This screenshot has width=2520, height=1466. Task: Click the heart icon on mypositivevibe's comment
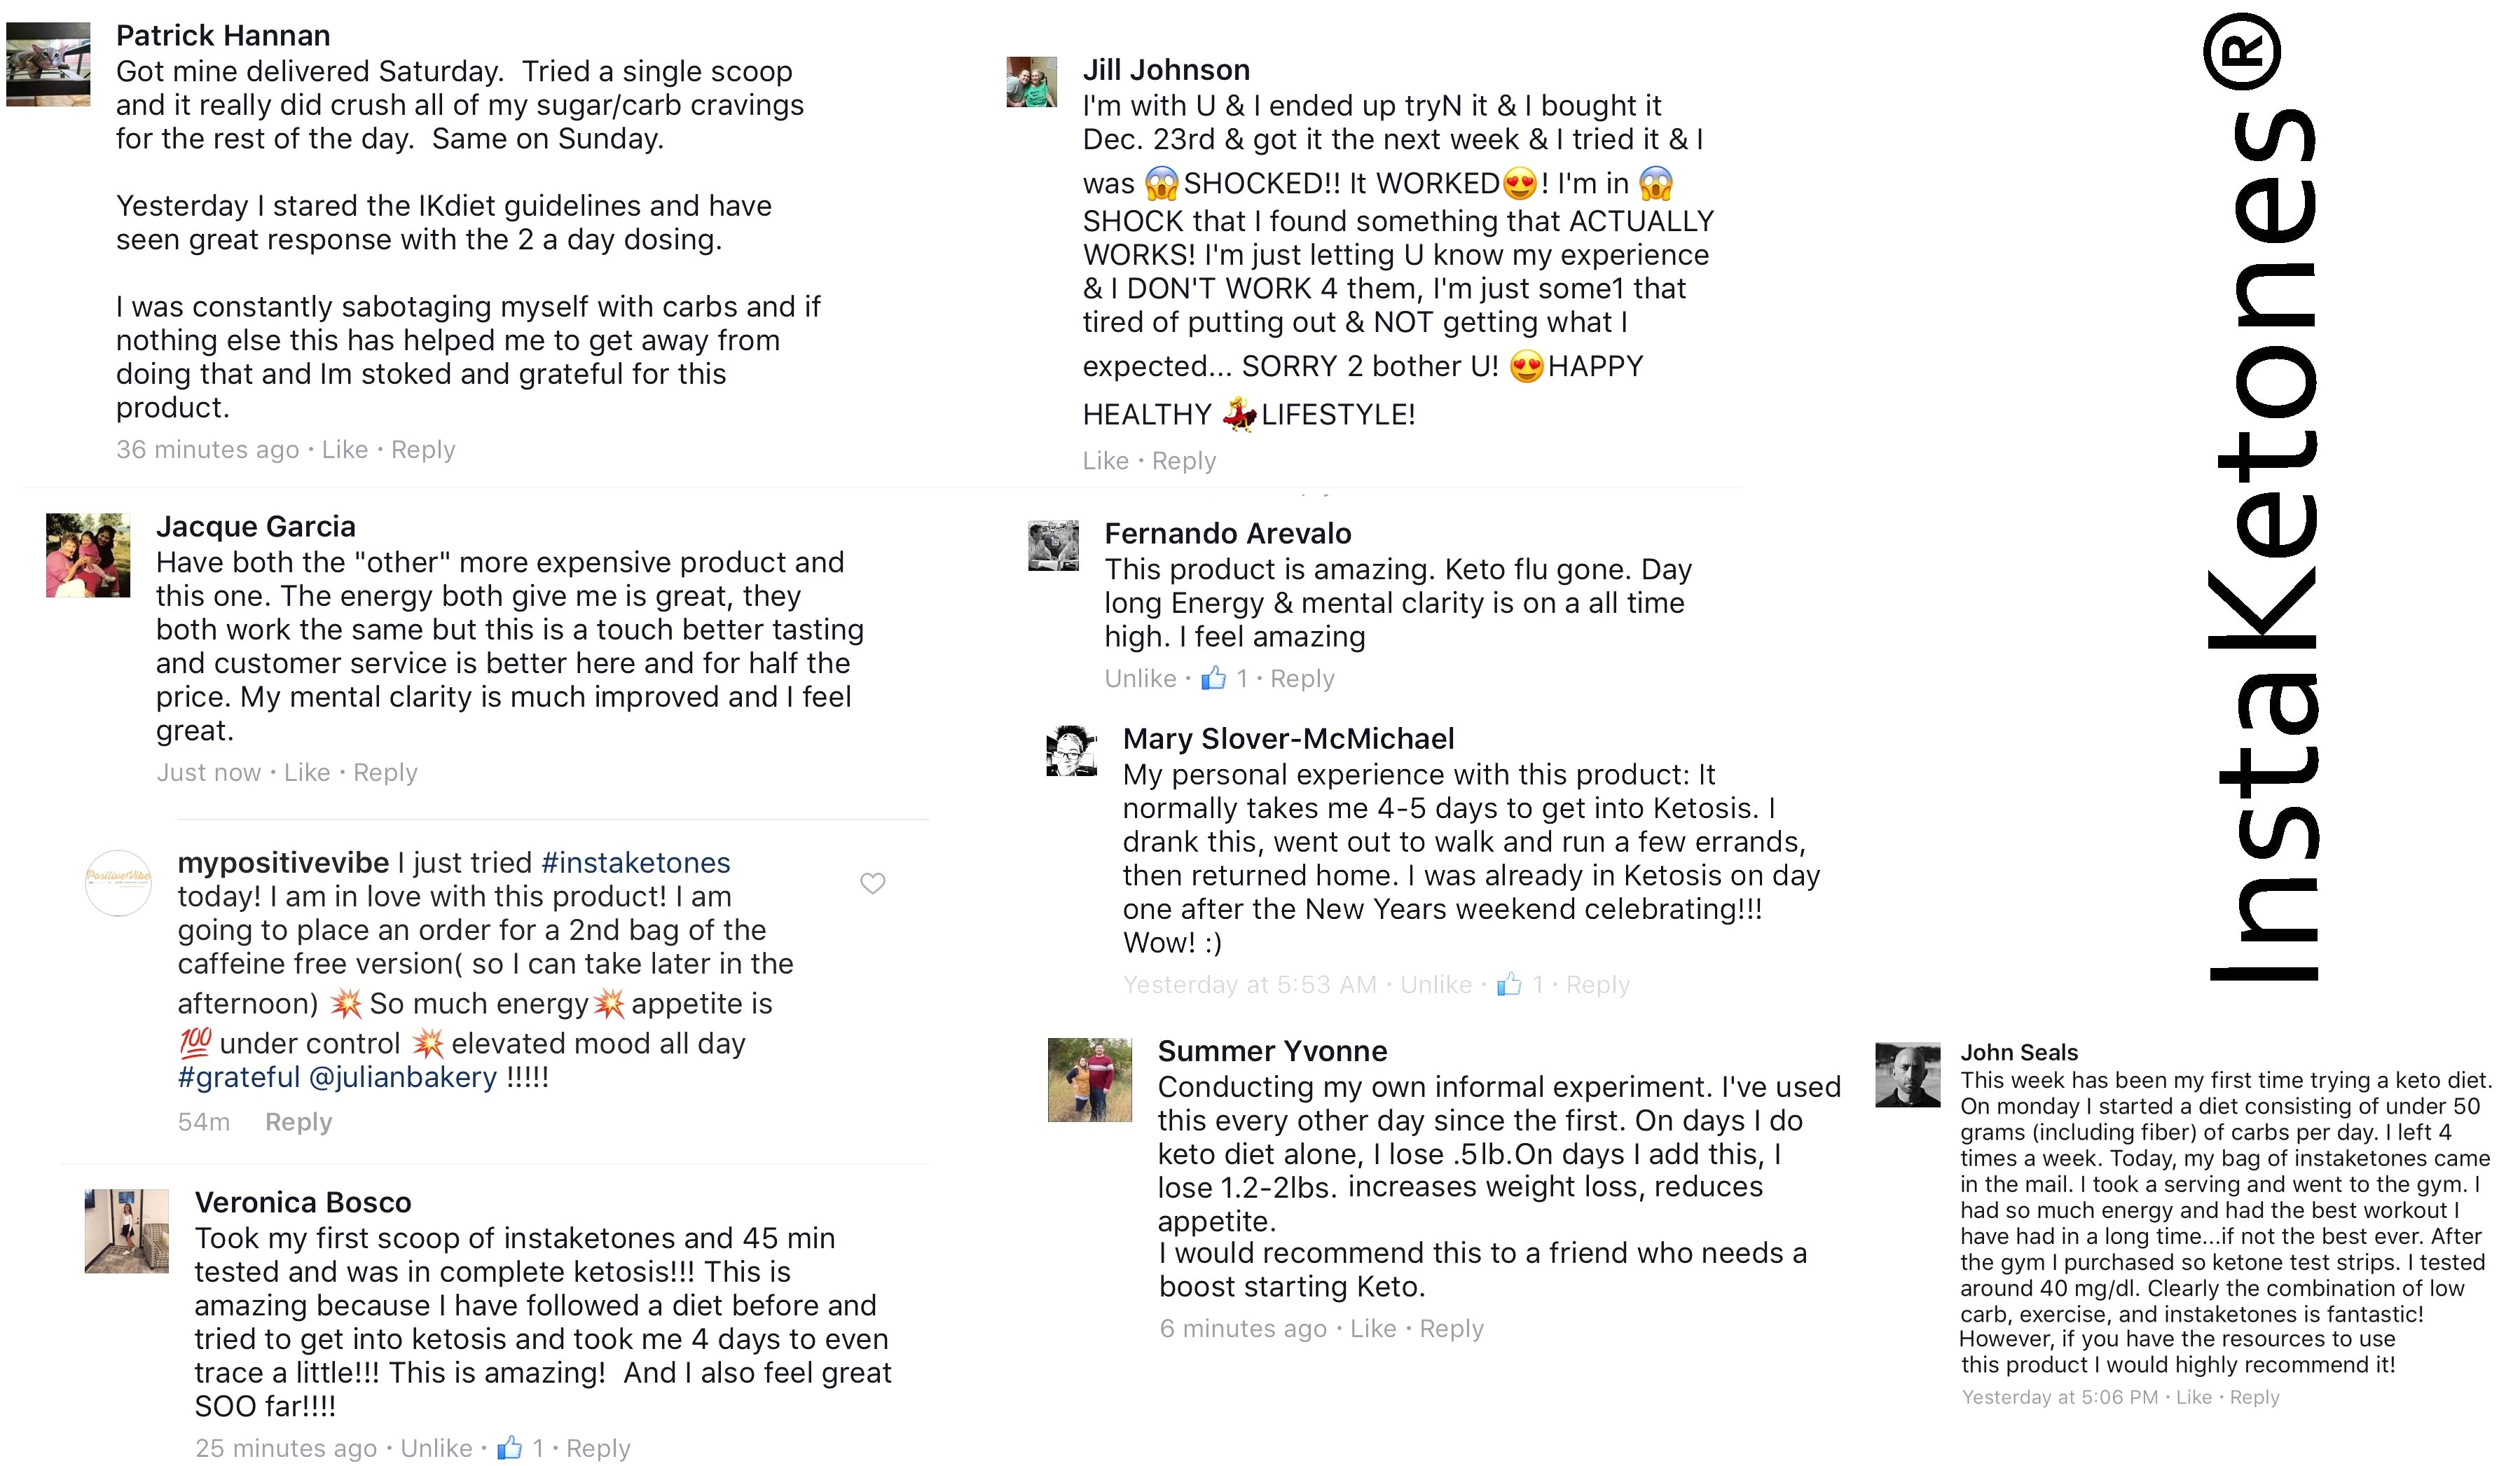click(872, 883)
